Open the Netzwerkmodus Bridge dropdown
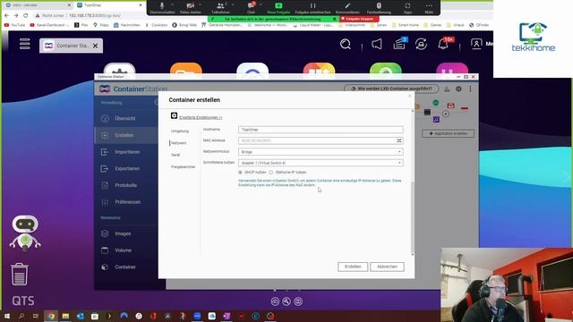The image size is (573, 322). tap(321, 152)
